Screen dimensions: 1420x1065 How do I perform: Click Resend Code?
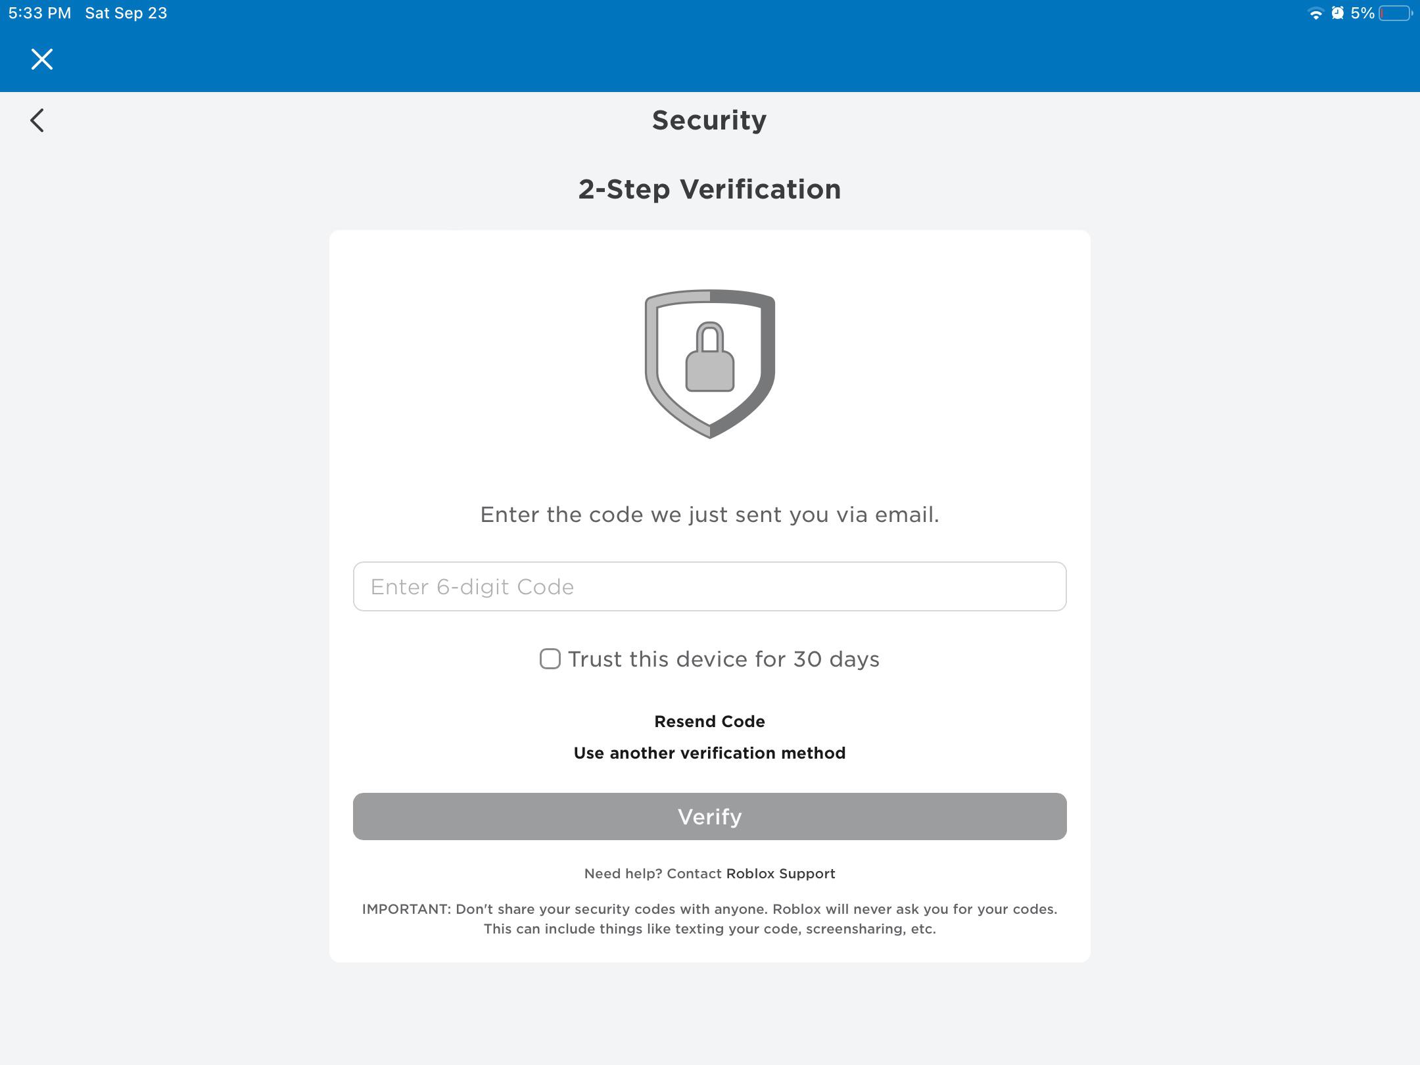coord(709,721)
